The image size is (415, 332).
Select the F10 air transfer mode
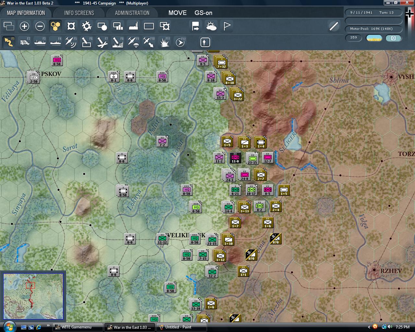click(x=149, y=42)
